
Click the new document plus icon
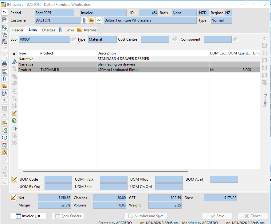pyautogui.click(x=5, y=27)
